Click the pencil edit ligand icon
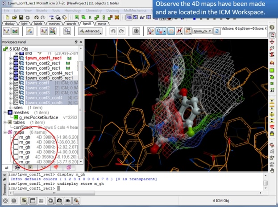This screenshot has width=278, height=207. [x=30, y=31]
